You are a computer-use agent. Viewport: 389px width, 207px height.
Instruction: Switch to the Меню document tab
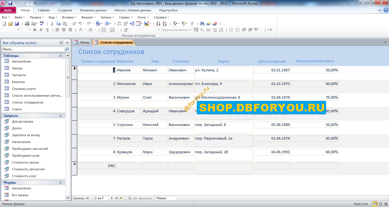81,42
